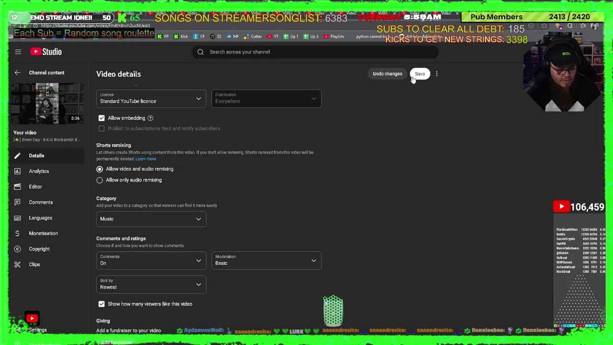
Task: Click the Clips scissors icon
Action: pos(17,264)
